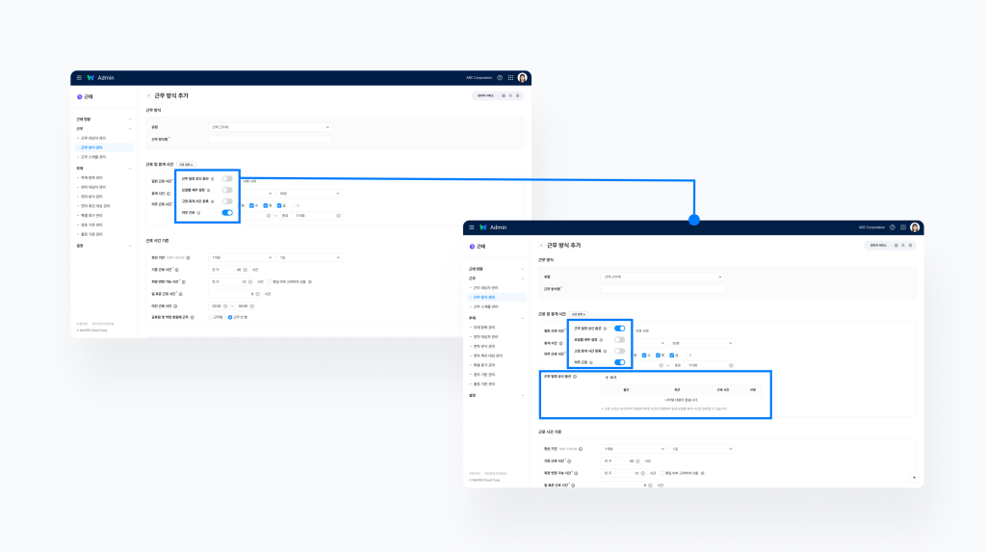Click back arrow beside 근무 방식 추가 in left window
Image resolution: width=986 pixels, height=552 pixels.
[148, 95]
